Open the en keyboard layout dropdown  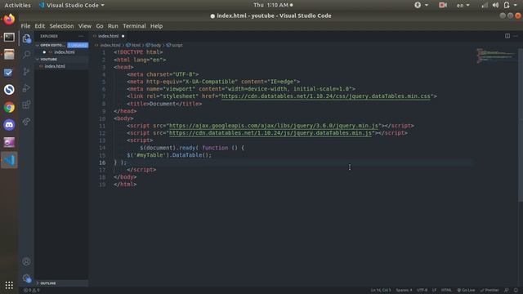463,5
